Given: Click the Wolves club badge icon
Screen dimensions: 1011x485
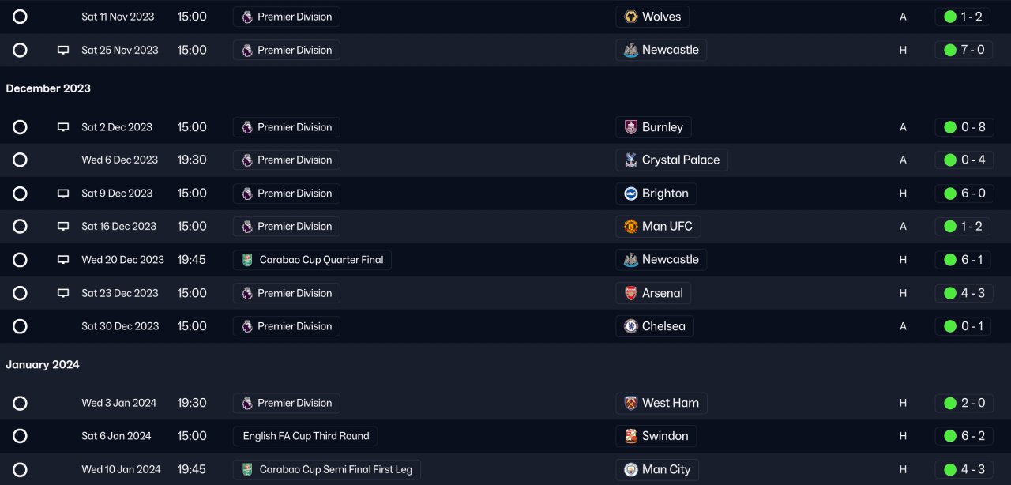Looking at the screenshot, I should 631,17.
